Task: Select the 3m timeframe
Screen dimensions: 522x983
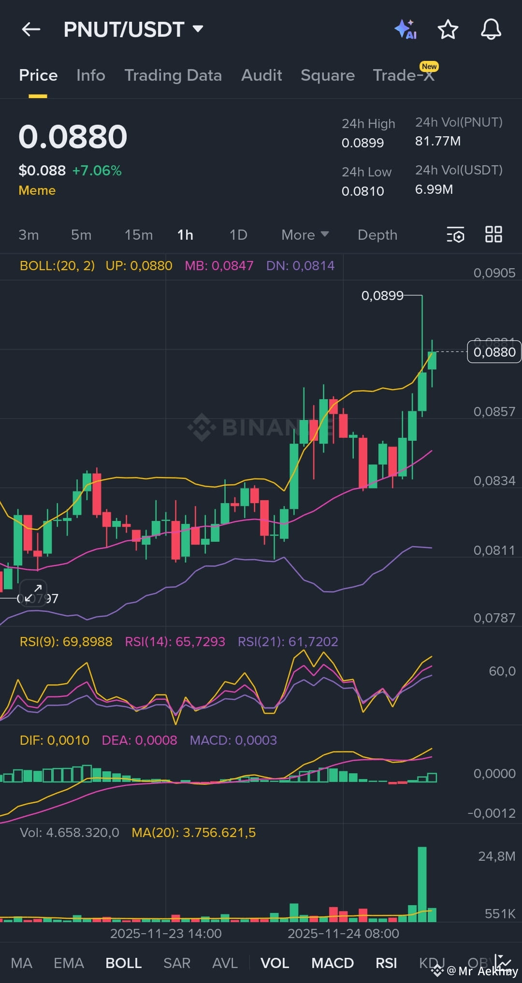Action: coord(29,235)
